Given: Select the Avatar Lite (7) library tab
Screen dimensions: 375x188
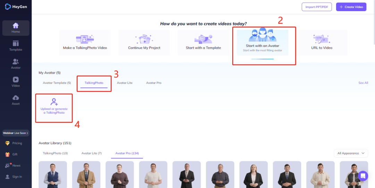Looking at the screenshot, I should (91, 153).
